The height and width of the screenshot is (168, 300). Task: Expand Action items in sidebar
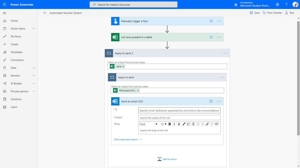point(34,29)
